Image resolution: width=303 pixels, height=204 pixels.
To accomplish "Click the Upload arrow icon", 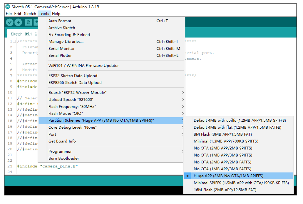I will coord(18,22).
